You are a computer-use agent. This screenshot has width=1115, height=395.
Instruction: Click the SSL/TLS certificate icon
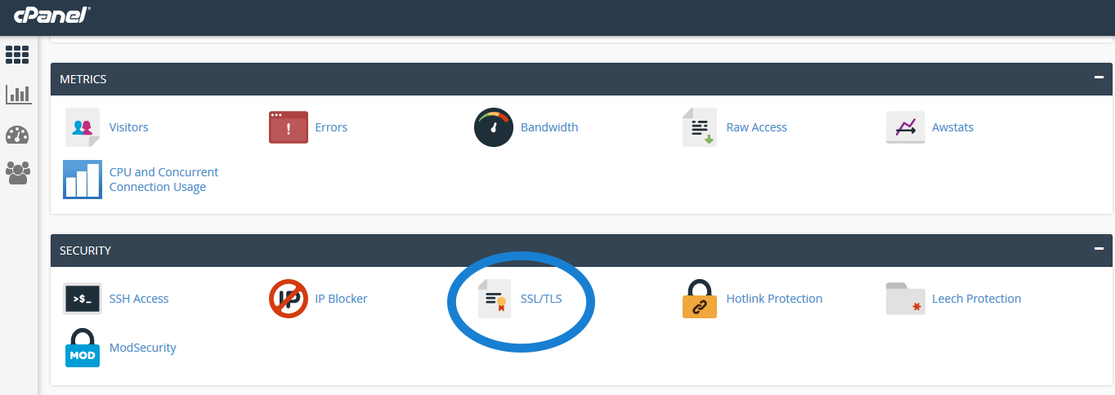(494, 299)
